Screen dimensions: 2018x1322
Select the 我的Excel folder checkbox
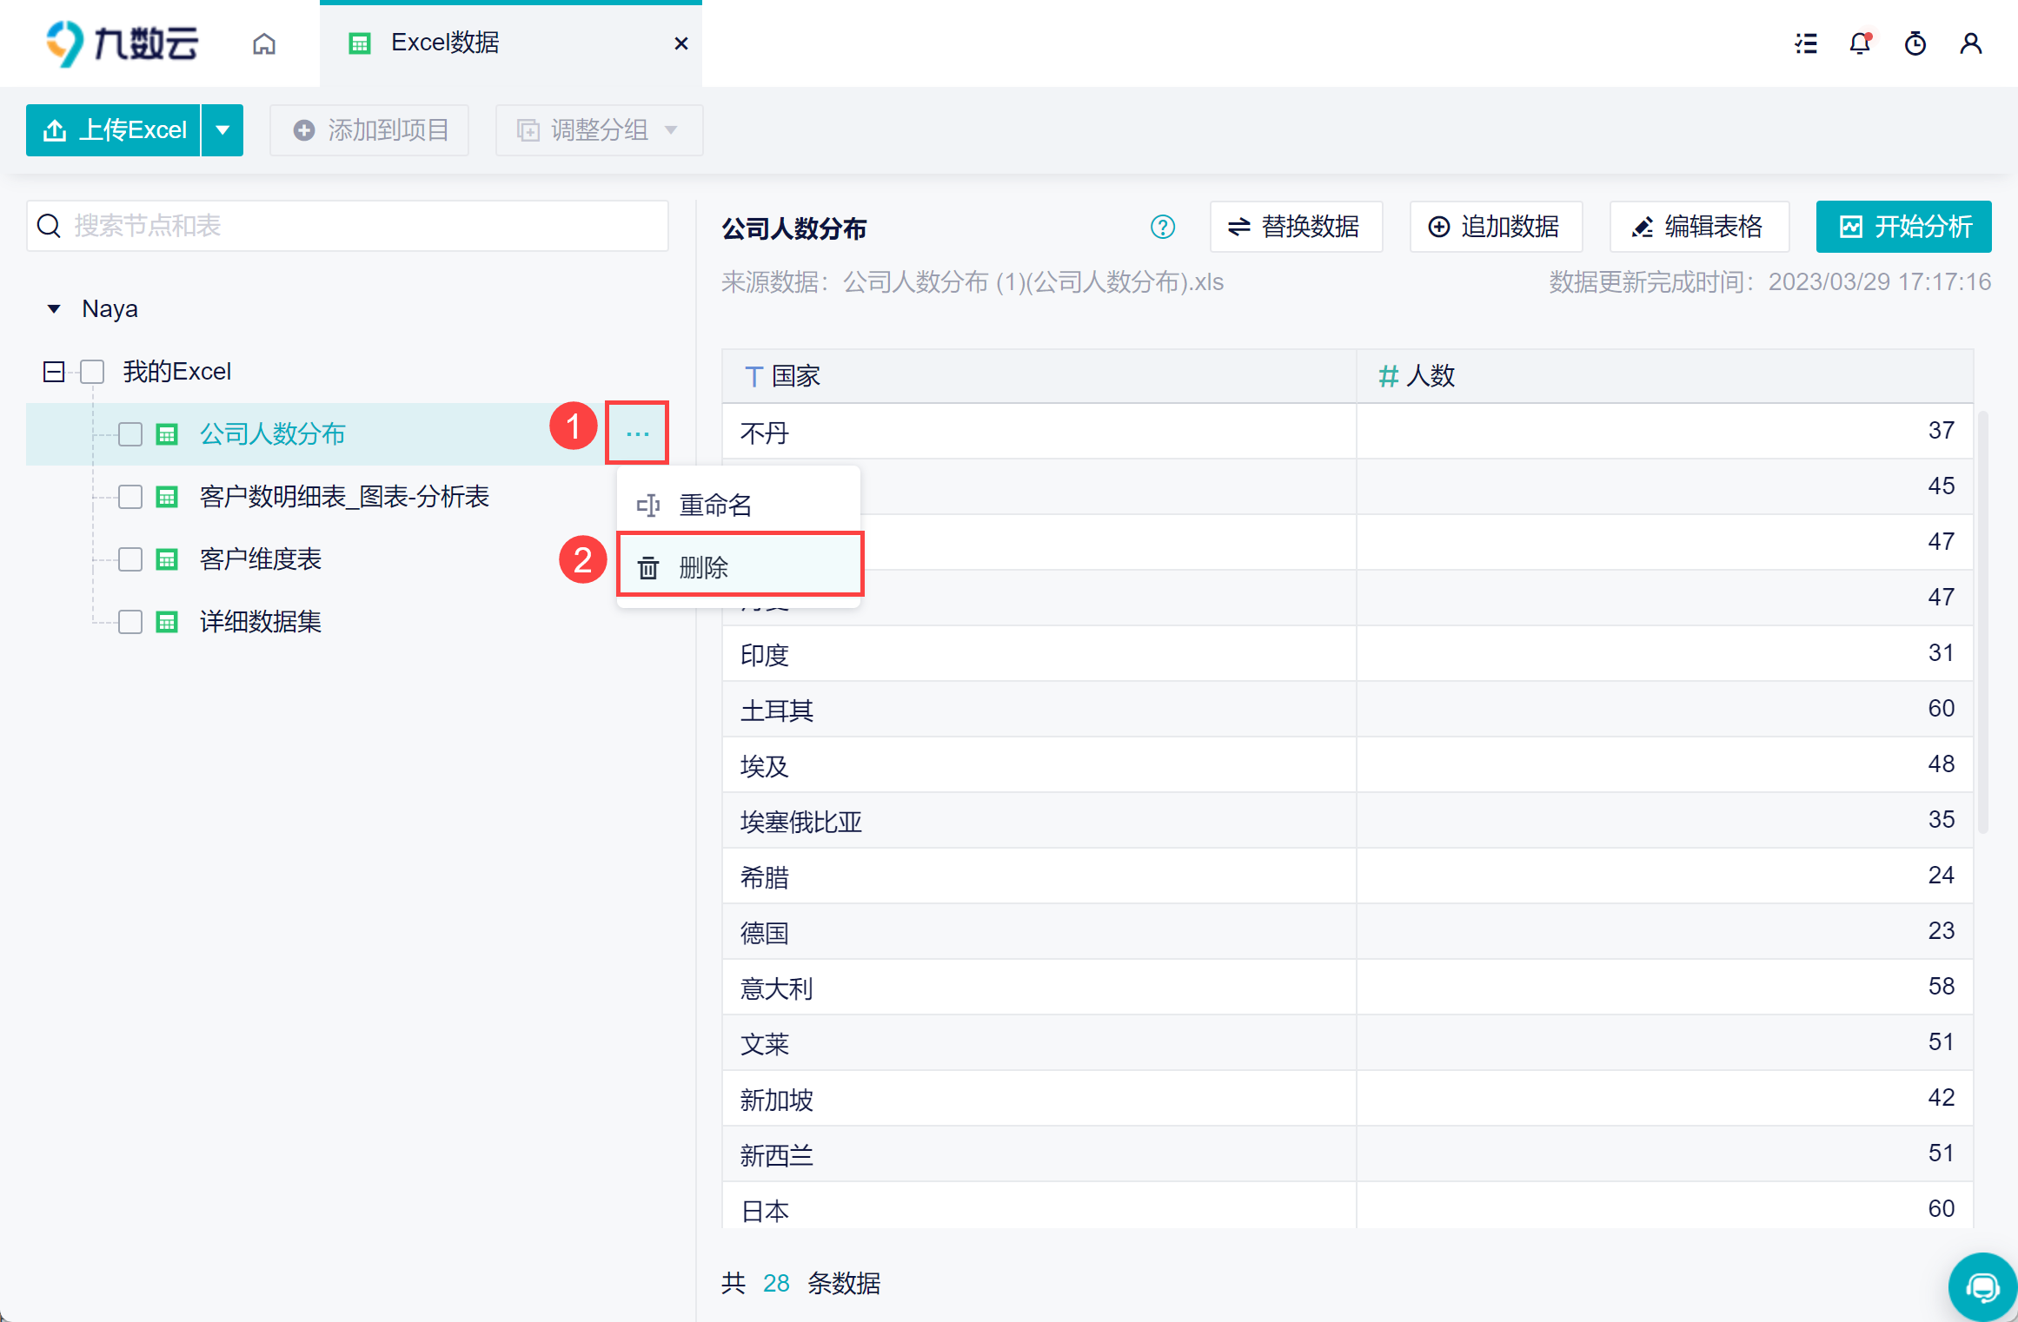pos(92,372)
